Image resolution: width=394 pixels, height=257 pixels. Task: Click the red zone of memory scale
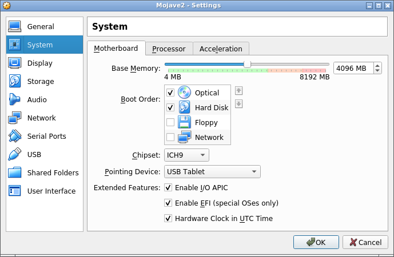pos(314,70)
